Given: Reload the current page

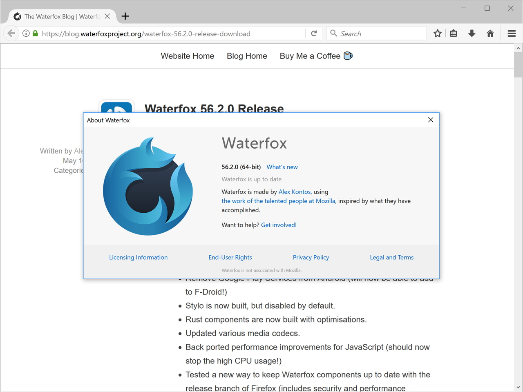Looking at the screenshot, I should pyautogui.click(x=314, y=33).
